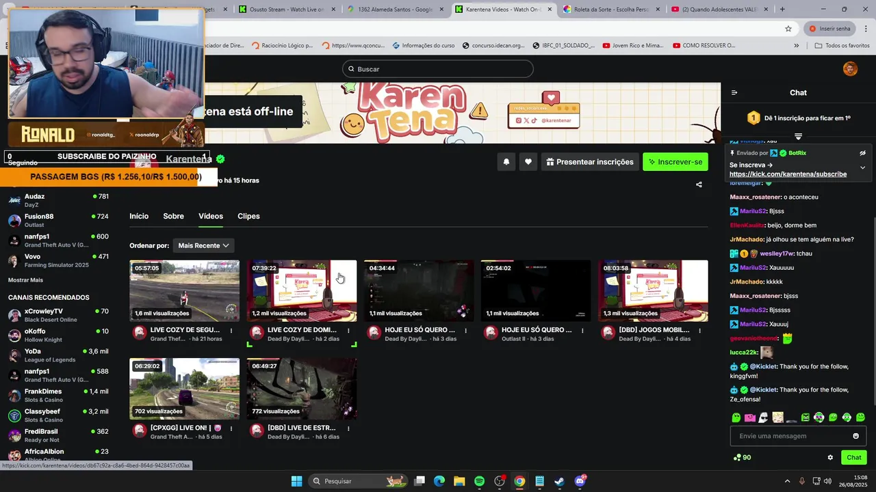
Task: Expand the pinned message chevron
Action: coord(862,167)
